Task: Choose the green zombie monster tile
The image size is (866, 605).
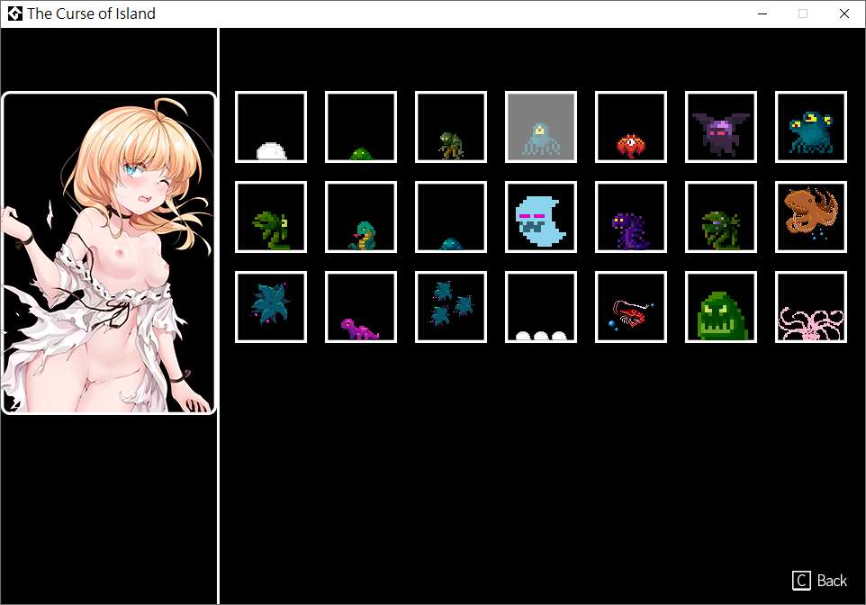Action: click(x=451, y=127)
